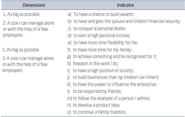Click the Dimensions column header
The width and height of the screenshot is (185, 117).
[34, 5]
